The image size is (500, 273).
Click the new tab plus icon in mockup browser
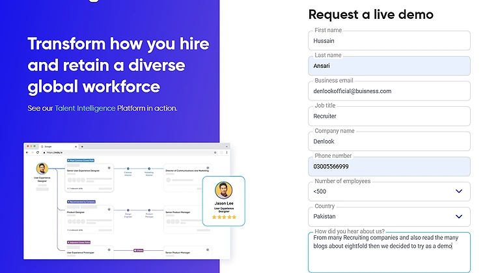click(x=82, y=147)
